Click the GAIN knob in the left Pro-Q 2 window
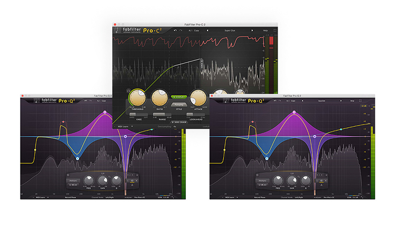Viewport: 395px width, 226px height. coord(103,180)
